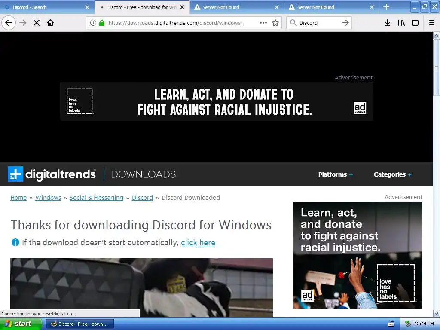This screenshot has height=330, width=440.
Task: Click the love has no labels logo in banner
Action: [x=79, y=101]
